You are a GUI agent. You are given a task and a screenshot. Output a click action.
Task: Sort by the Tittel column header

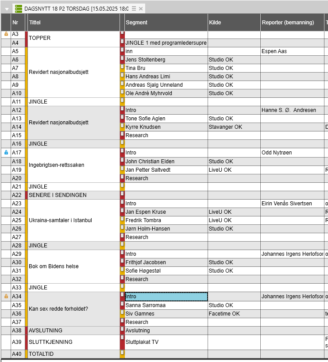[73, 23]
